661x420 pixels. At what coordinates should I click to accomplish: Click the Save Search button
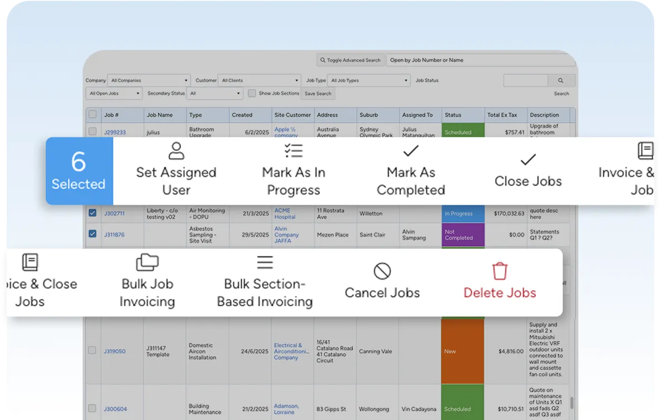pyautogui.click(x=318, y=94)
